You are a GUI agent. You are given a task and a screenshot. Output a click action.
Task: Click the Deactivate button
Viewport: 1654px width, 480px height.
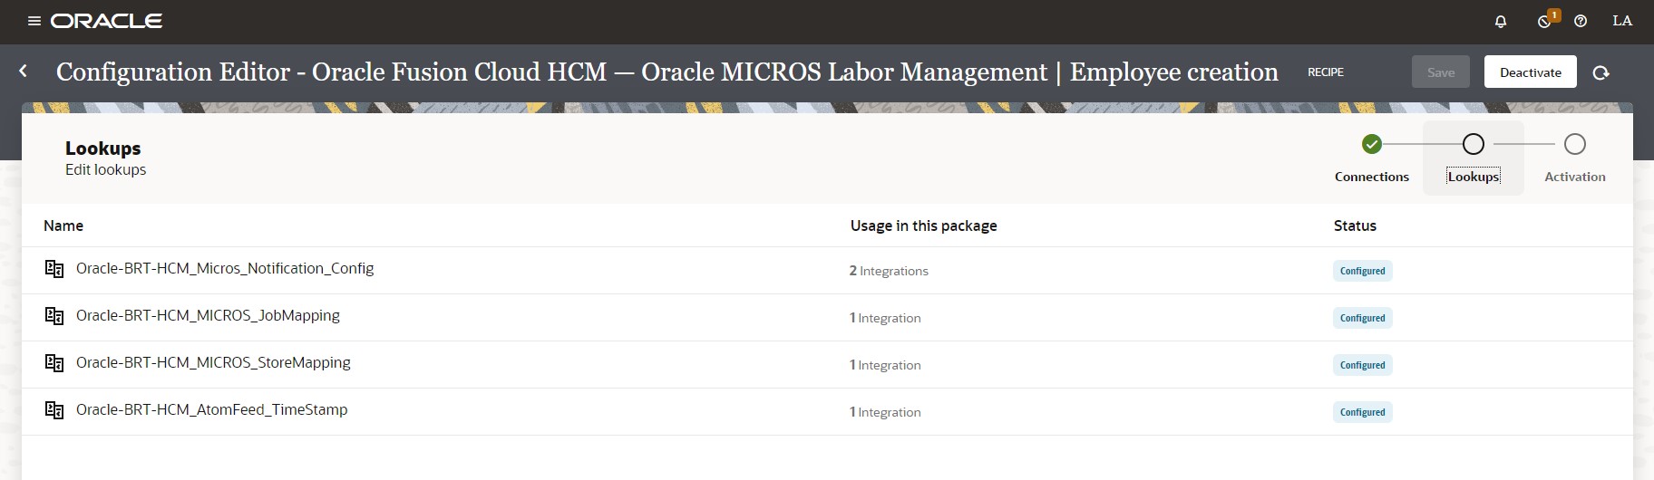point(1531,72)
